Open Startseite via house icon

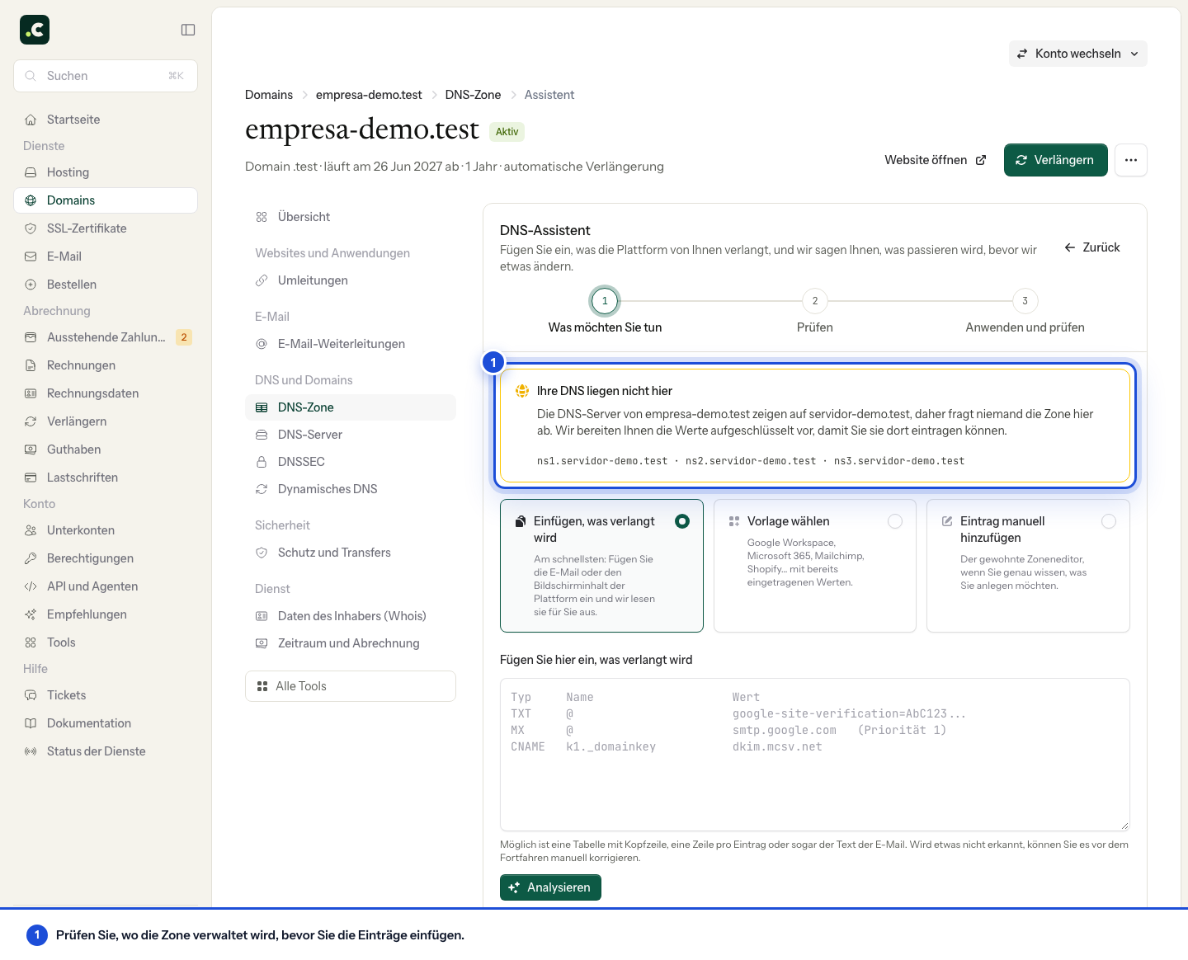click(x=31, y=120)
